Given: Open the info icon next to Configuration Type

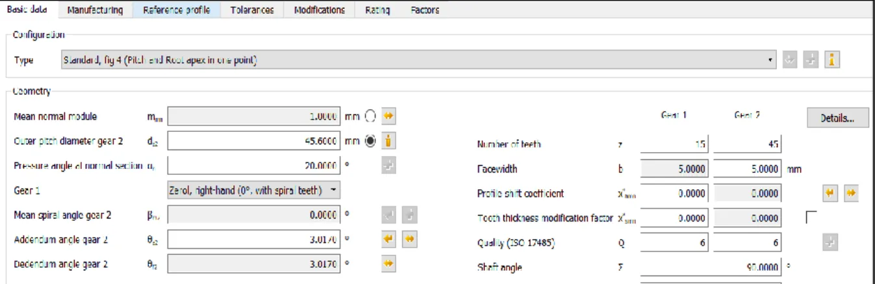Looking at the screenshot, I should pos(832,60).
